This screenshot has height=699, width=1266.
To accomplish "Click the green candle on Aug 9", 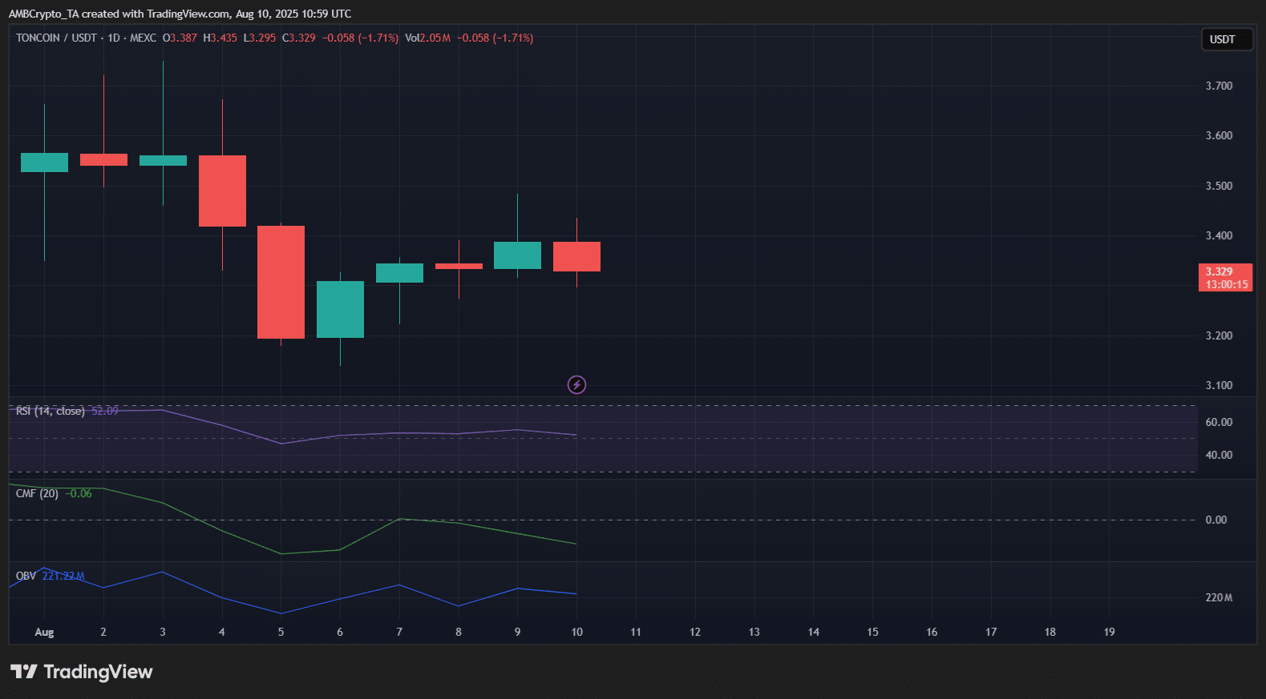I will point(517,255).
